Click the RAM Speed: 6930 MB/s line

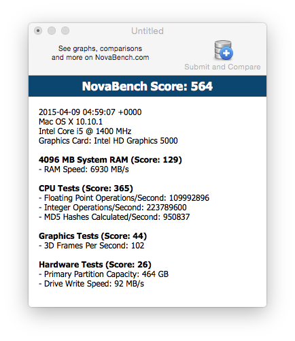click(x=84, y=169)
